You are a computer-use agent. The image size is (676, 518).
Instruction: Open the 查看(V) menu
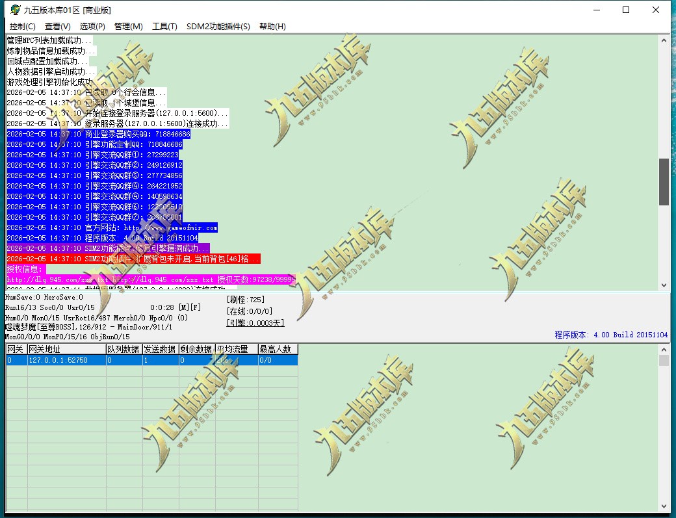point(58,26)
